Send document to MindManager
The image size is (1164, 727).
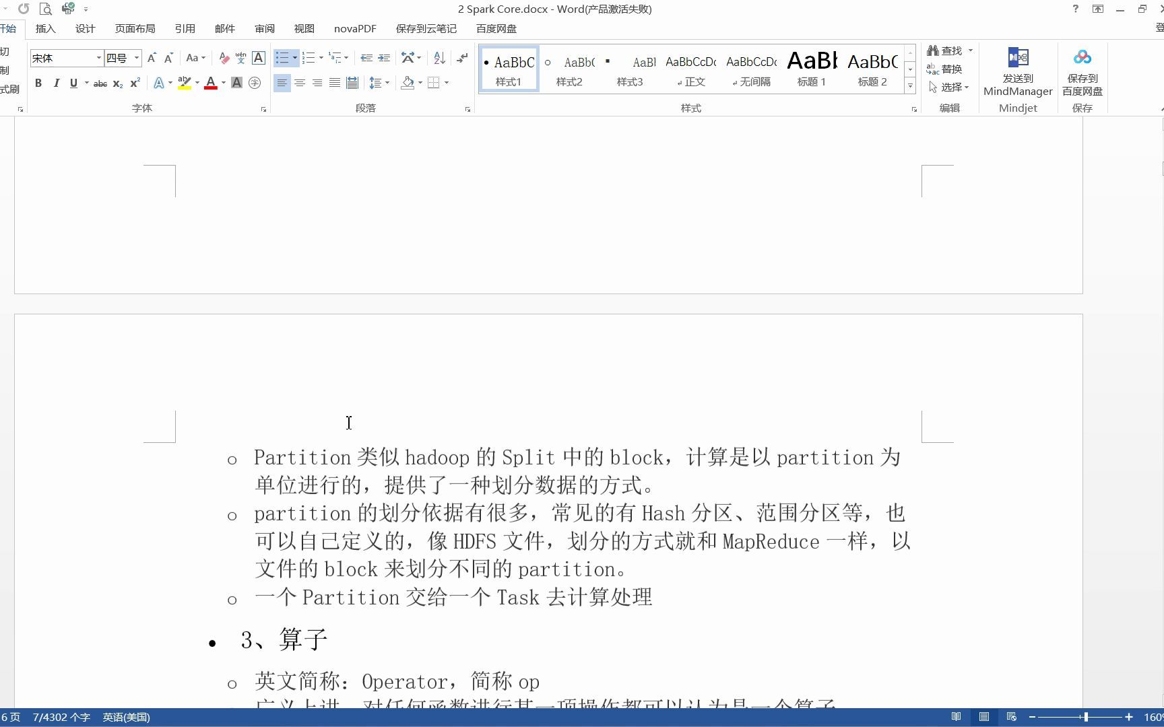tap(1018, 72)
